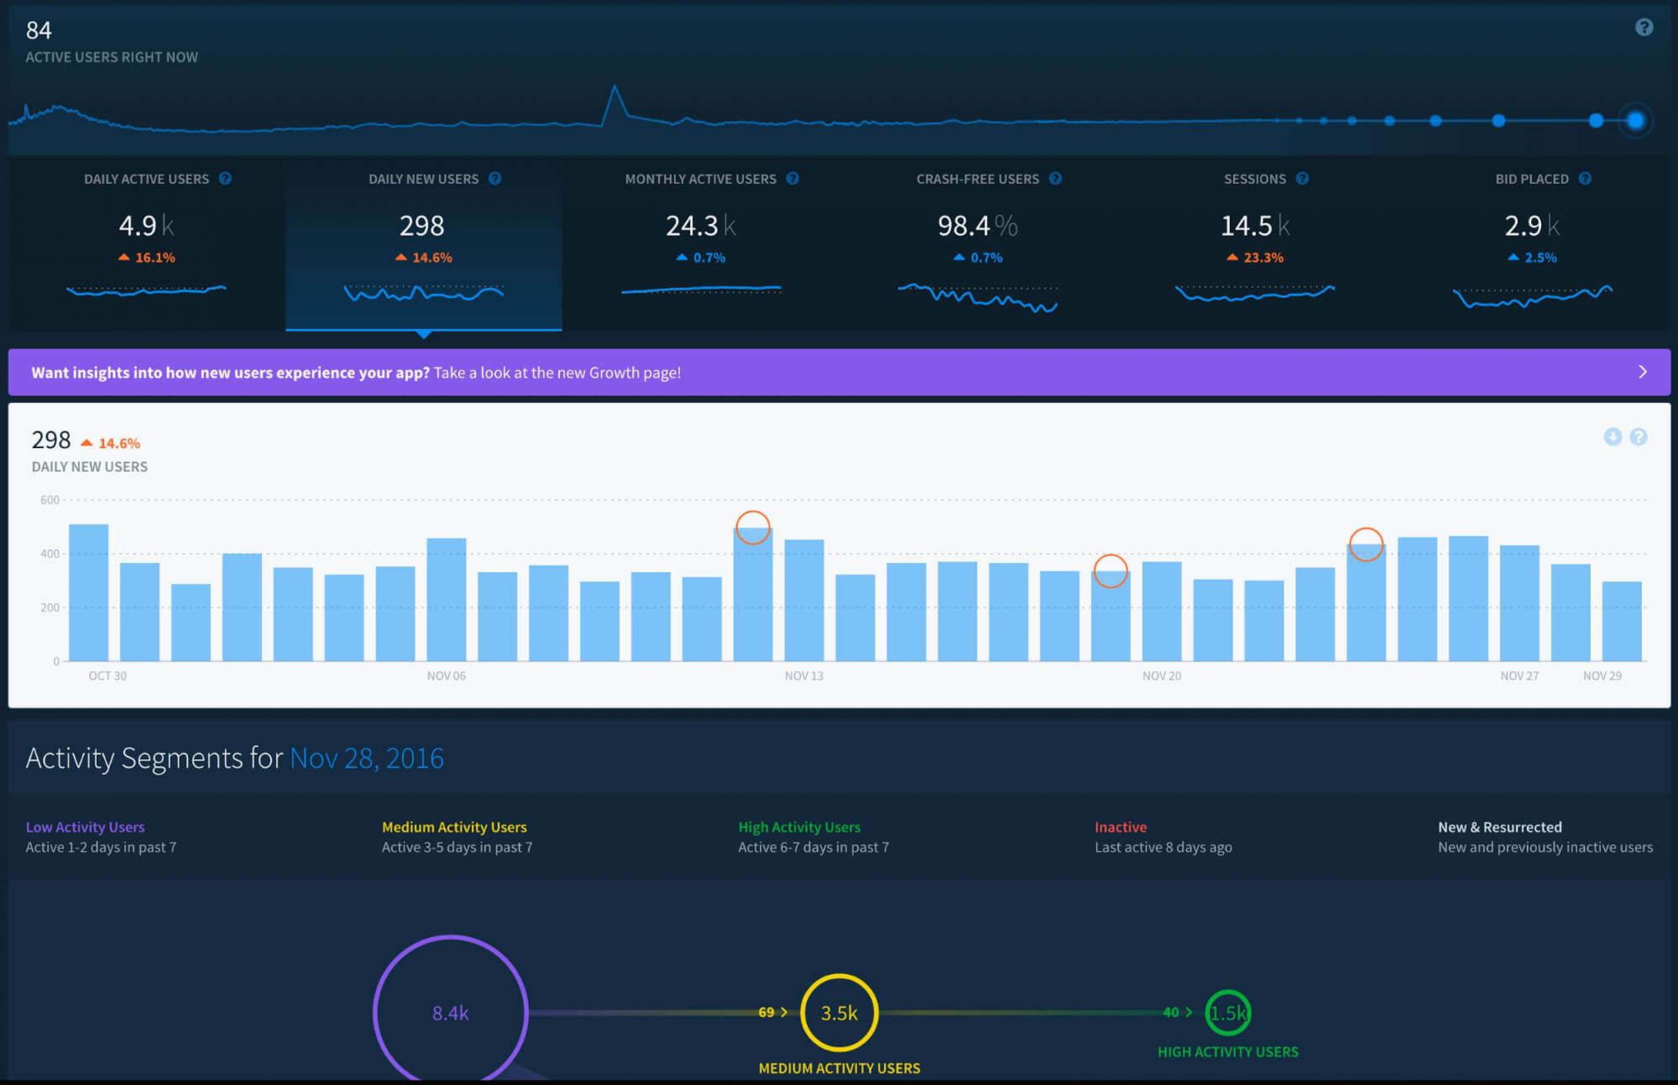Image resolution: width=1678 pixels, height=1085 pixels.
Task: Open the new Growth page banner link
Action: [x=557, y=373]
